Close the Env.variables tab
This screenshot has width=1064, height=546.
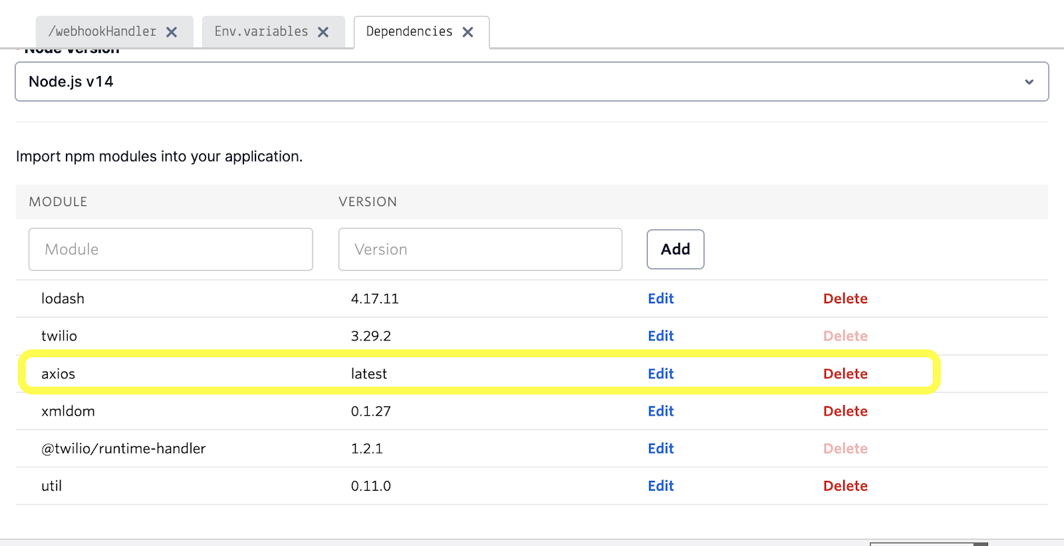[323, 32]
